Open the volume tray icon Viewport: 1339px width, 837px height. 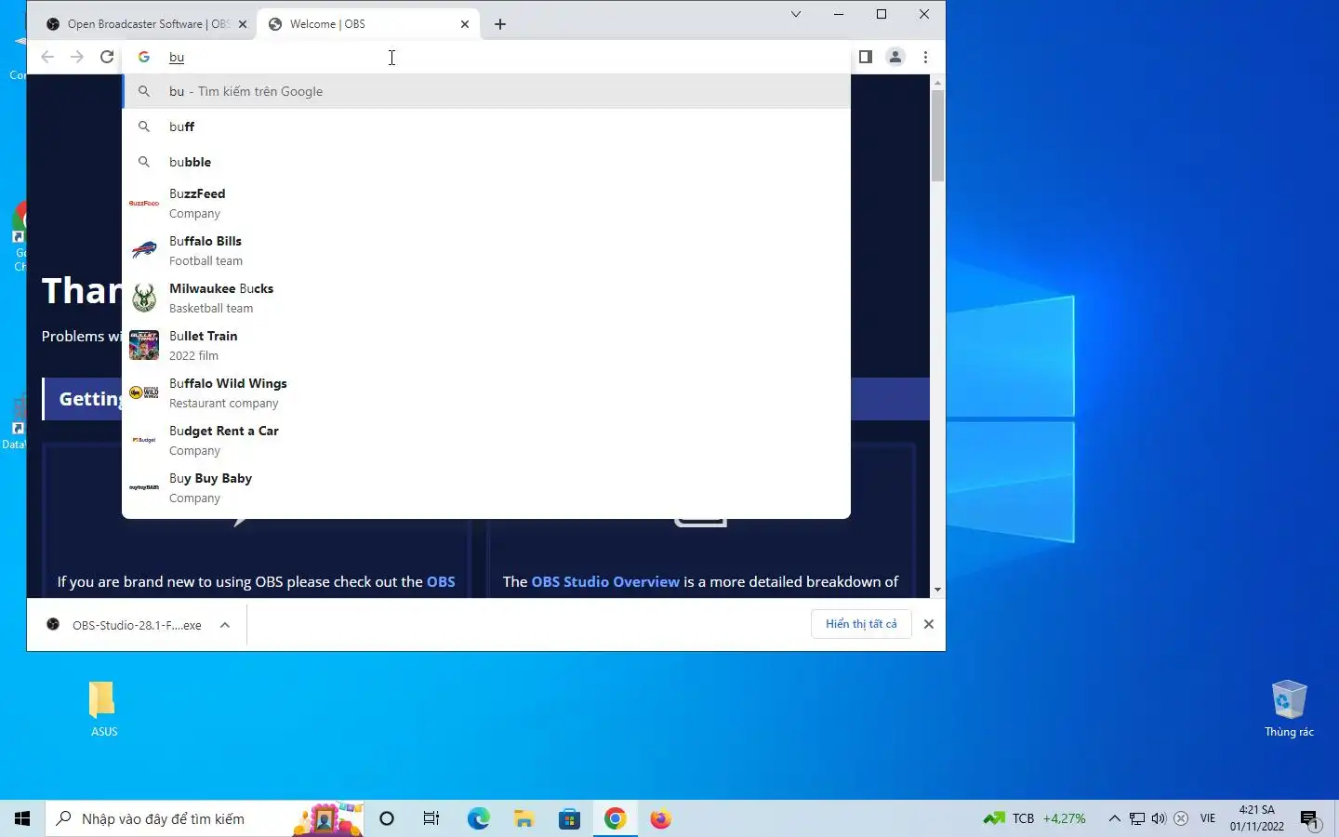[x=1159, y=818]
